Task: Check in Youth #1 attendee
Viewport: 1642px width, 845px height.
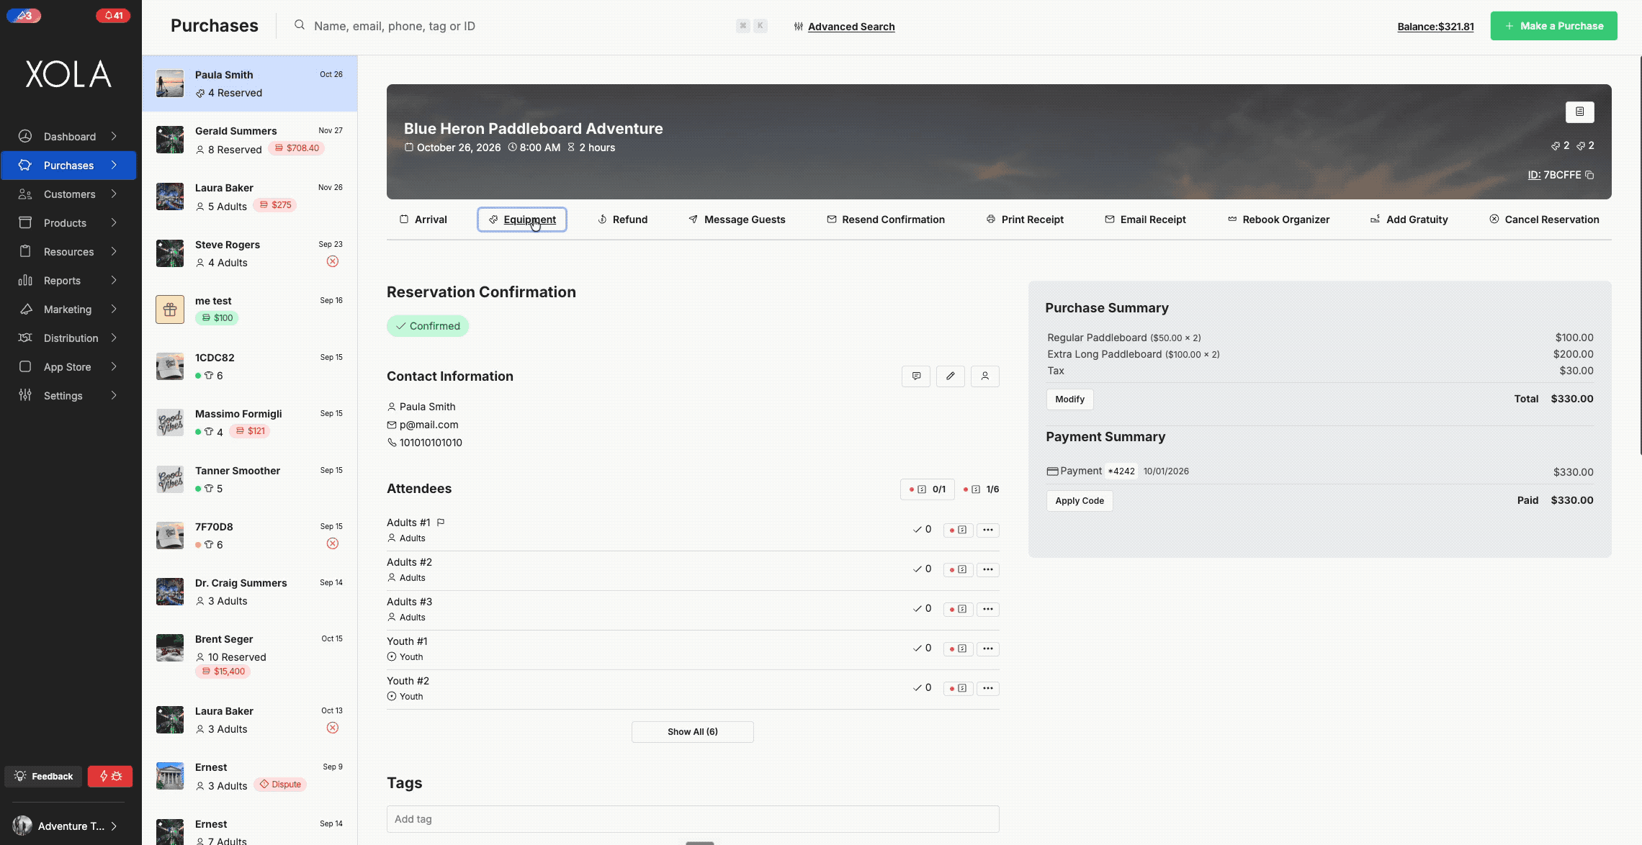Action: [x=922, y=648]
